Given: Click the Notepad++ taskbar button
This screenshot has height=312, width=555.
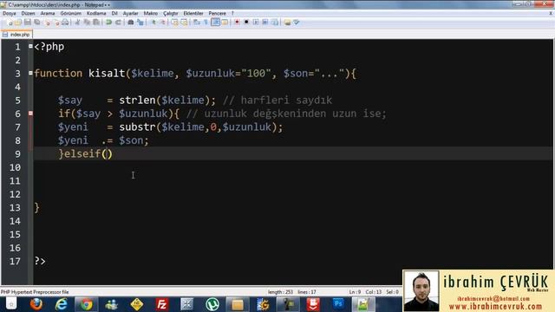Looking at the screenshot, I should [363, 304].
